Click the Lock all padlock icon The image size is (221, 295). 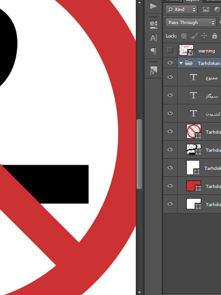(215, 35)
